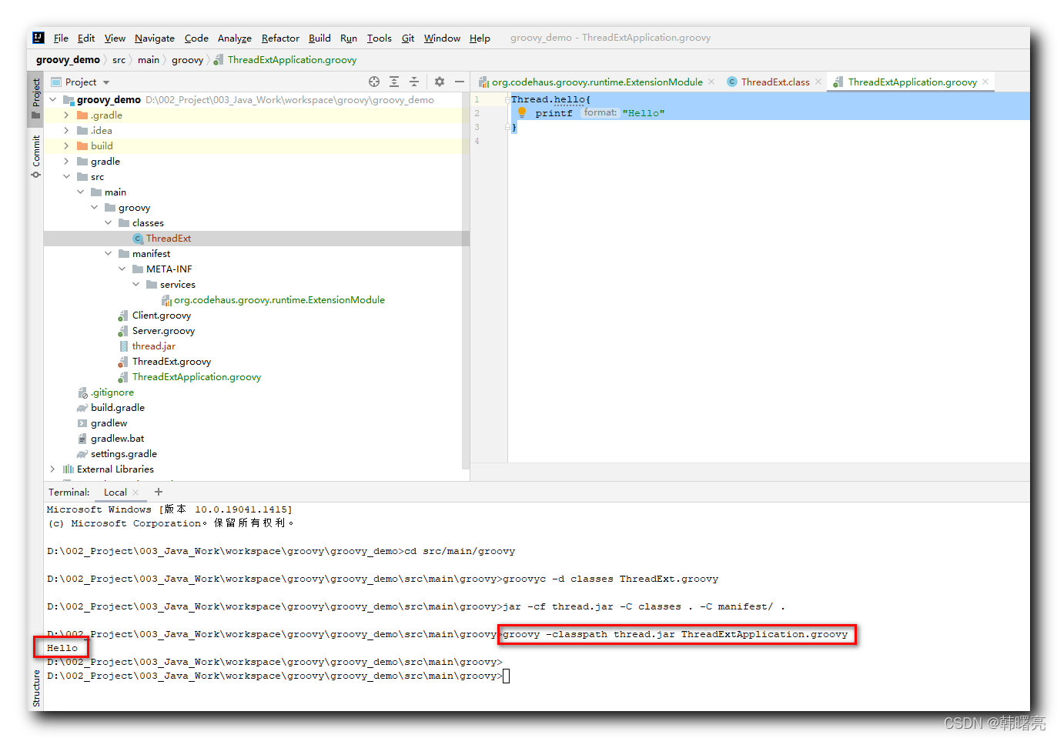1057x738 pixels.
Task: Collapse the src folder
Action: pos(67,176)
